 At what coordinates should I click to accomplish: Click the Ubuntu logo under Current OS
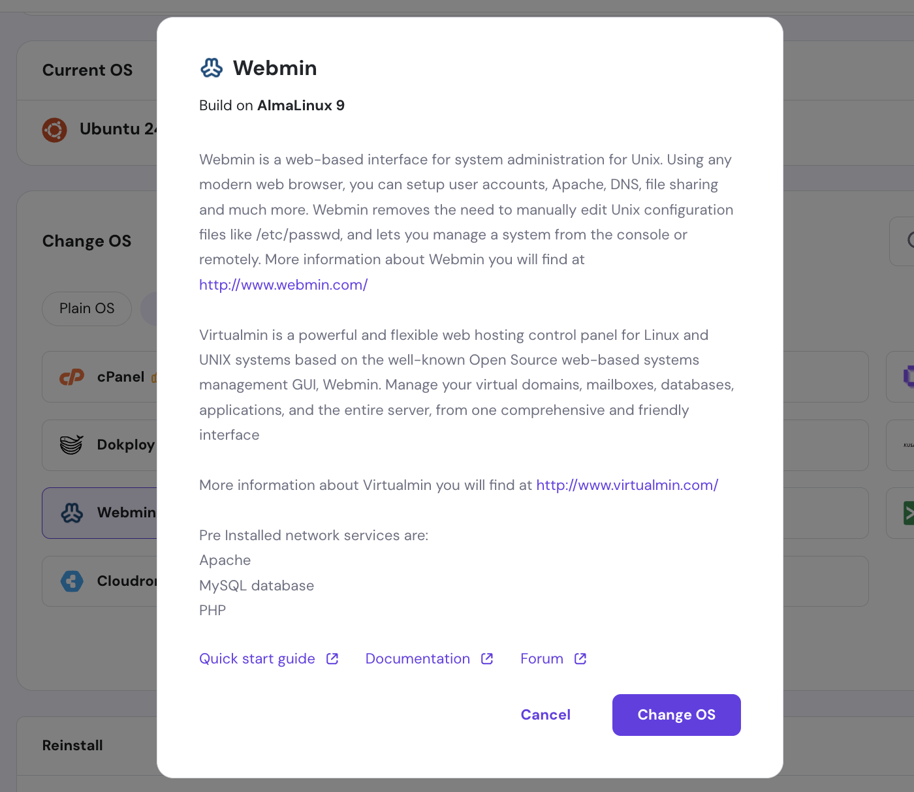[54, 129]
